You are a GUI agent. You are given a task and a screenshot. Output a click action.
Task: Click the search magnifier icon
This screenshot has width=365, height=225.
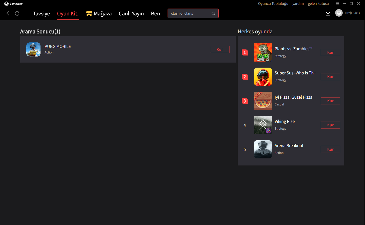pyautogui.click(x=213, y=13)
